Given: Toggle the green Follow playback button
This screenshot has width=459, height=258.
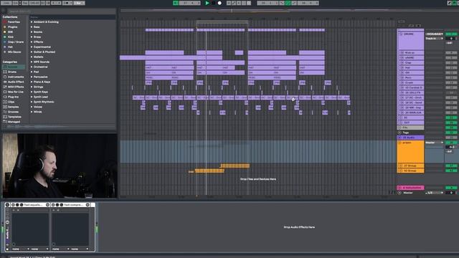Looking at the screenshot, I should pos(176,3).
